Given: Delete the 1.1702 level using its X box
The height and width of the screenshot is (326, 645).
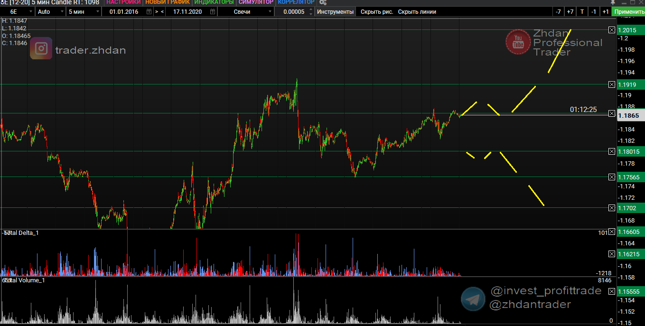Looking at the screenshot, I should click(x=612, y=208).
